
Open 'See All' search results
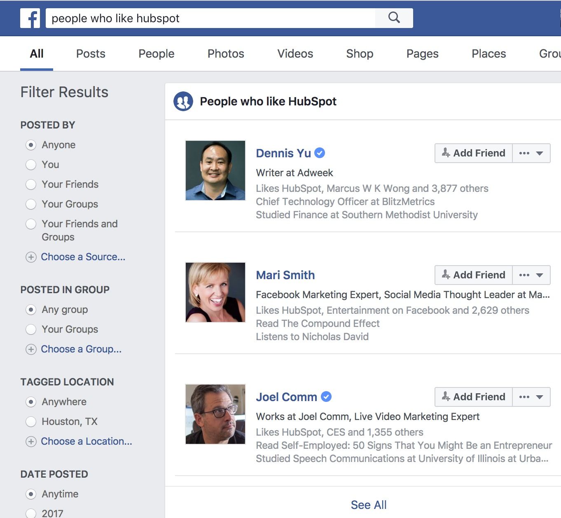click(x=368, y=504)
